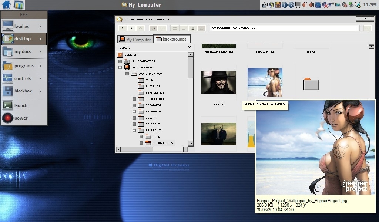The height and width of the screenshot is (222, 379).
Task: Collapse the My Computer tree node
Action: point(120,67)
